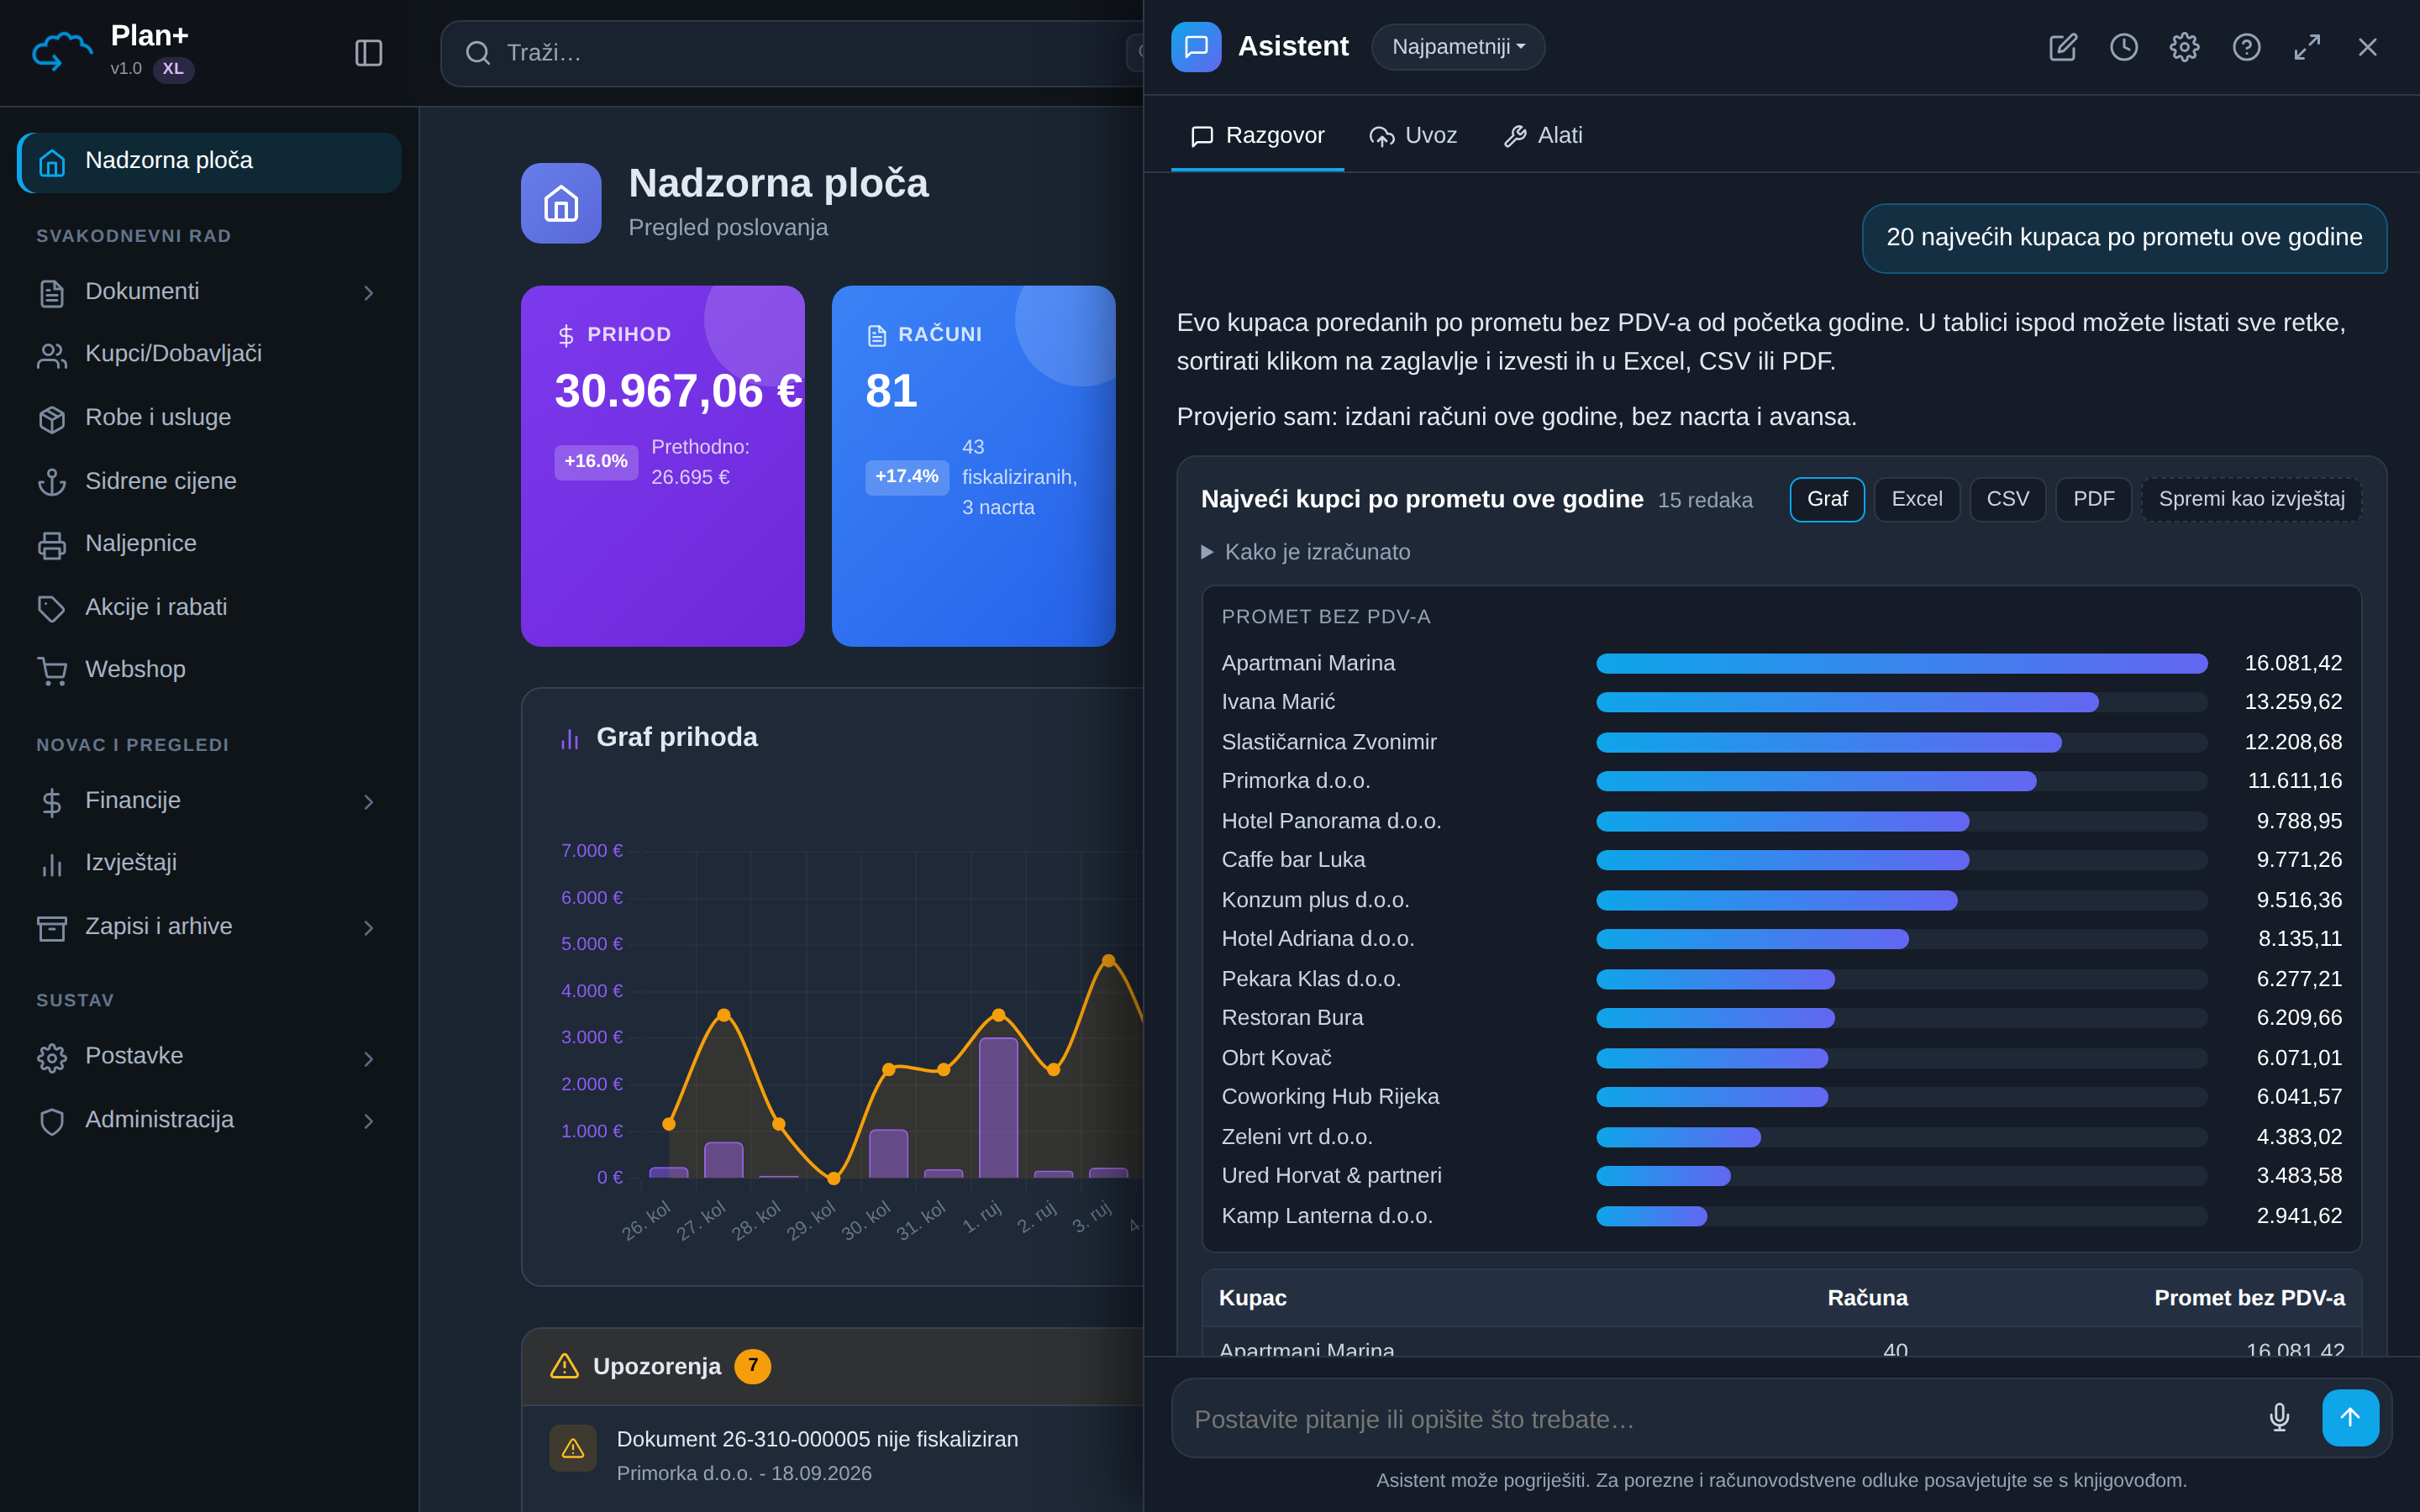Switch to the Alati tab
The width and height of the screenshot is (2420, 1512).
pyautogui.click(x=1543, y=136)
